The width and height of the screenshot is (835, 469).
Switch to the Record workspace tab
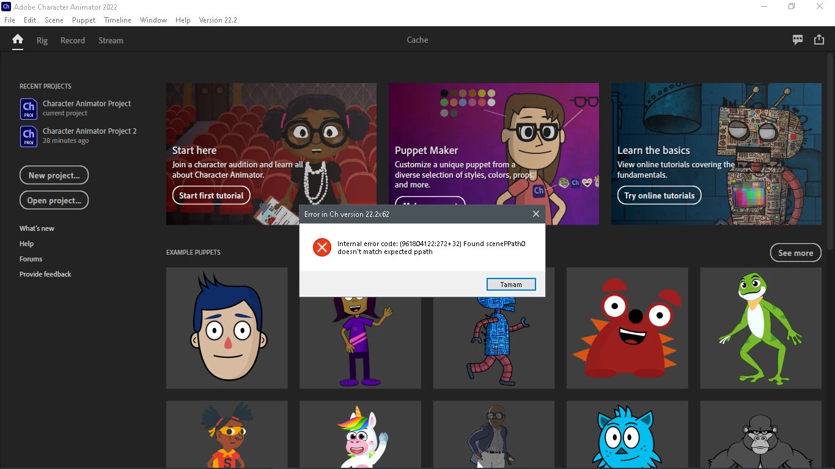click(73, 40)
